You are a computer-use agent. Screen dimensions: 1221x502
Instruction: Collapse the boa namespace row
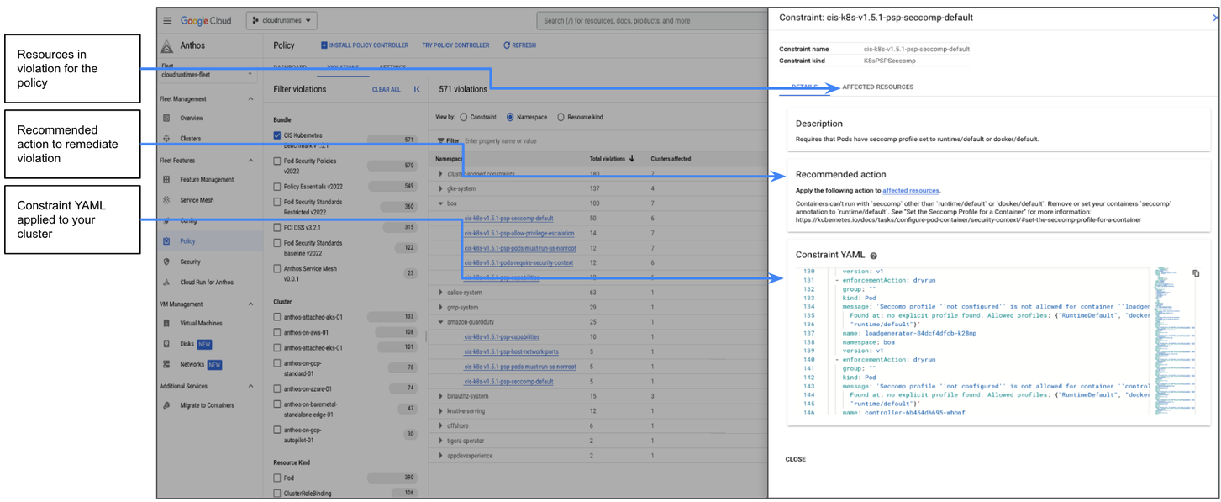point(440,203)
